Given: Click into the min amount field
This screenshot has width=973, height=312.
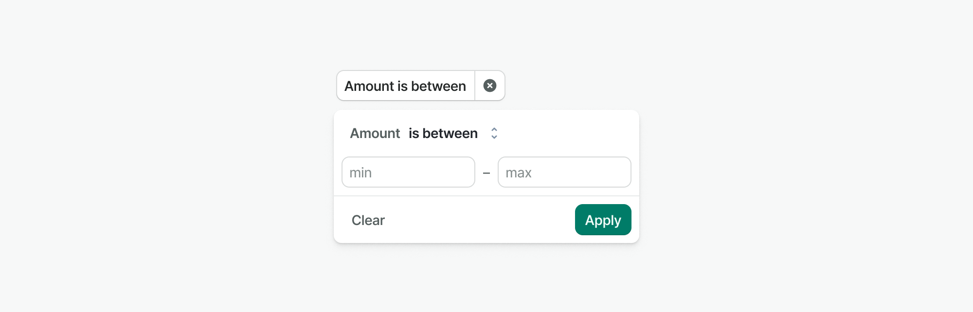Looking at the screenshot, I should pyautogui.click(x=408, y=172).
